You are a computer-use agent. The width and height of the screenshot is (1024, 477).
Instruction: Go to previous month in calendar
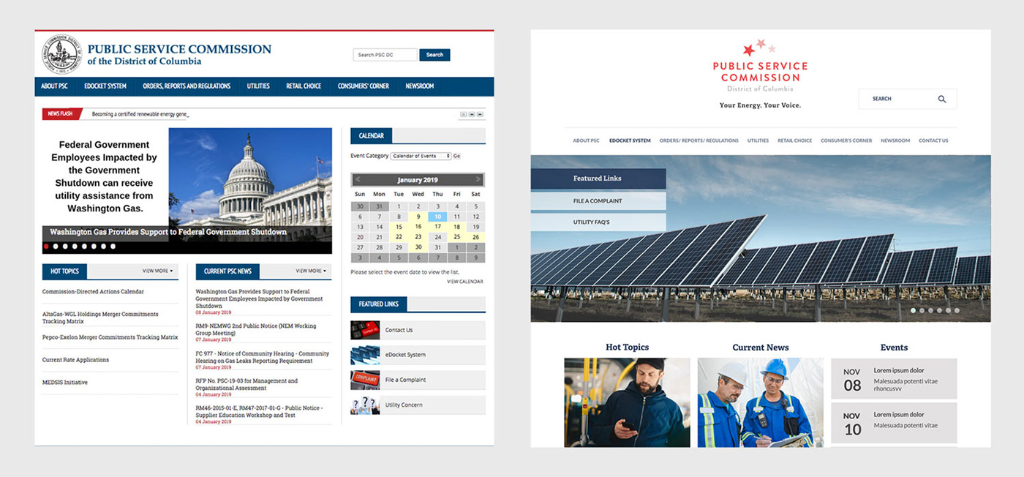pyautogui.click(x=358, y=179)
